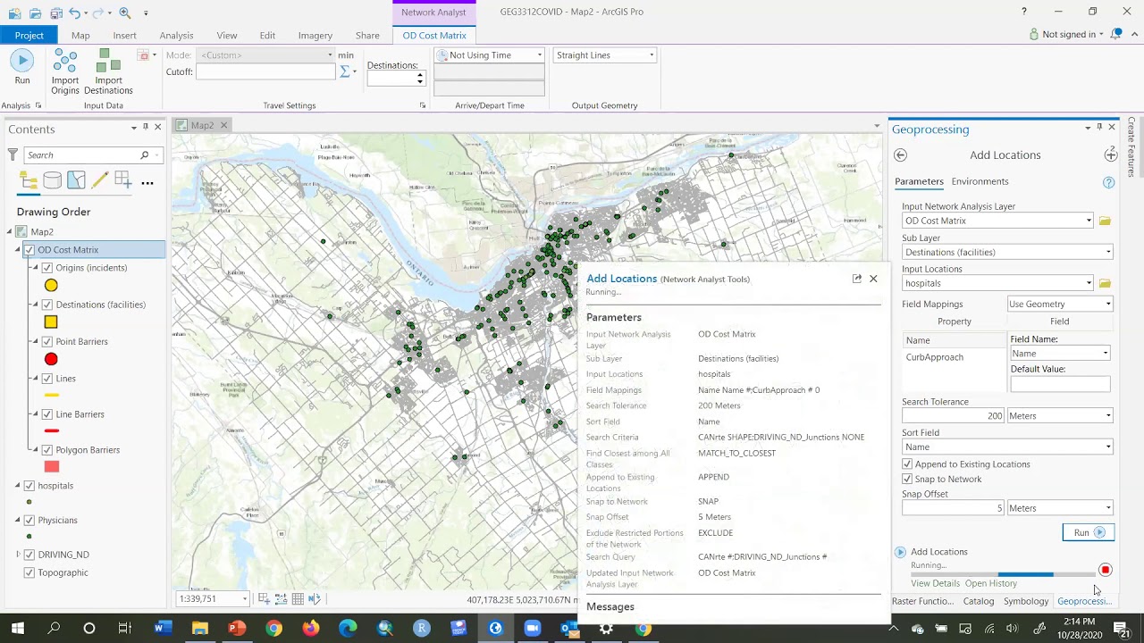Viewport: 1144px width, 643px height.
Task: Uncheck Append to Existing Locations
Action: pyautogui.click(x=907, y=464)
